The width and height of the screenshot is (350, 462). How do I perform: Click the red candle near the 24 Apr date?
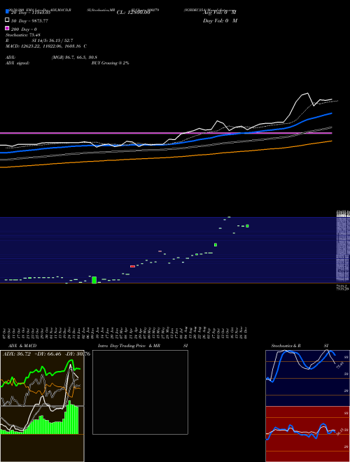tap(132, 267)
